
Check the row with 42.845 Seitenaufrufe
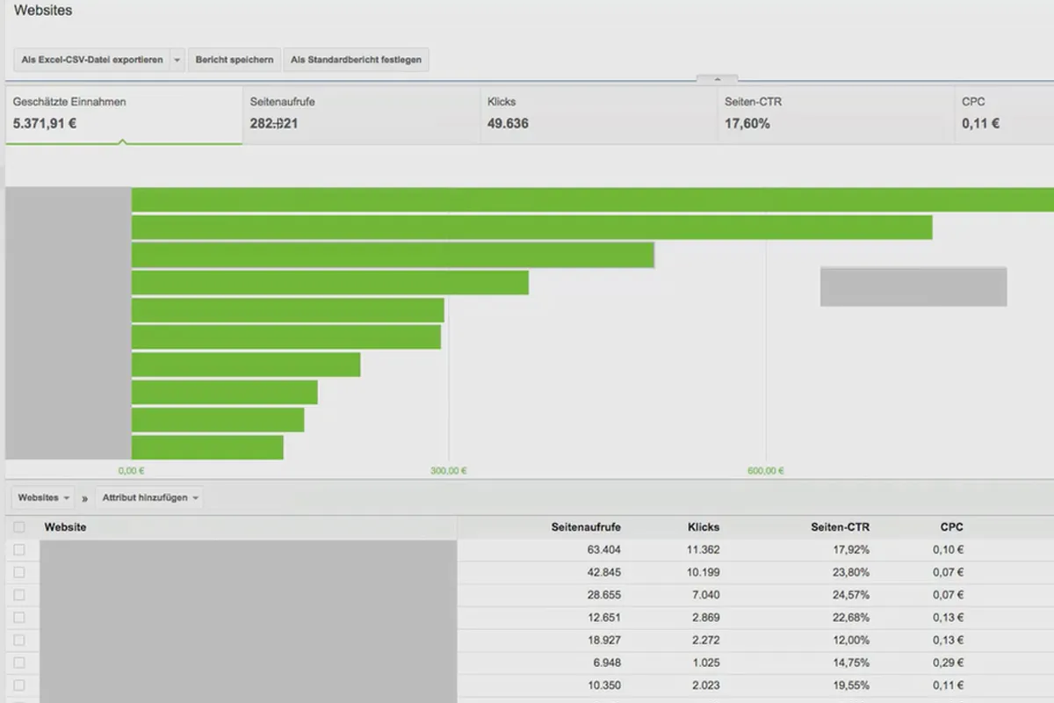[x=19, y=572]
